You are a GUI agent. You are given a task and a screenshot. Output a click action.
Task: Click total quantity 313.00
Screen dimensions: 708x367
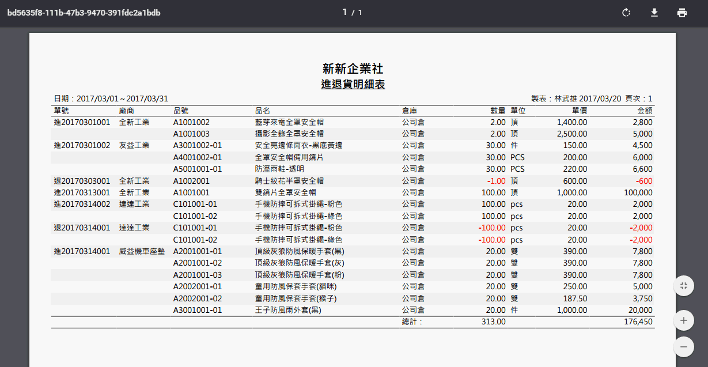(494, 321)
